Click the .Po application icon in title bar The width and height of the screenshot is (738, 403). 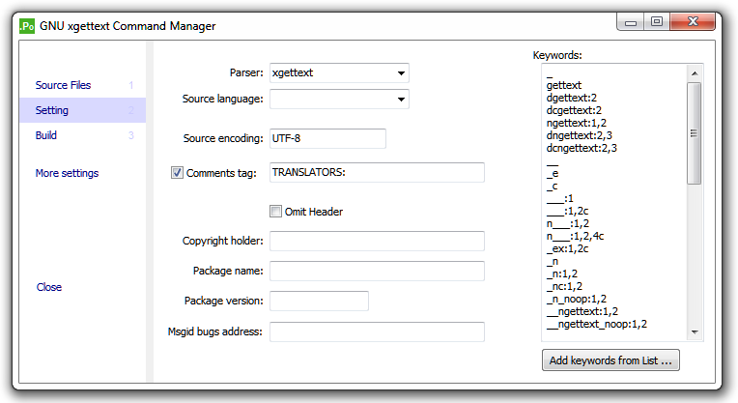(27, 26)
